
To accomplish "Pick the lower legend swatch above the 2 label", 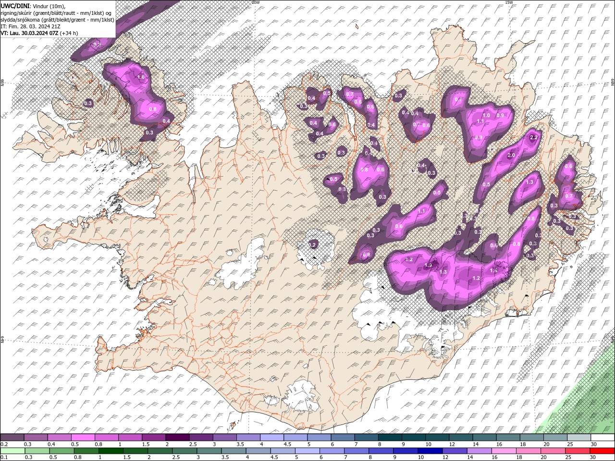I will click(x=159, y=451).
